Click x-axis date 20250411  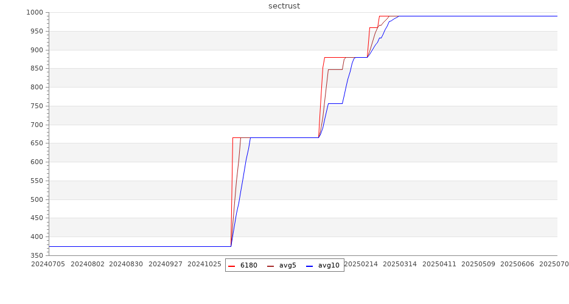point(439,264)
